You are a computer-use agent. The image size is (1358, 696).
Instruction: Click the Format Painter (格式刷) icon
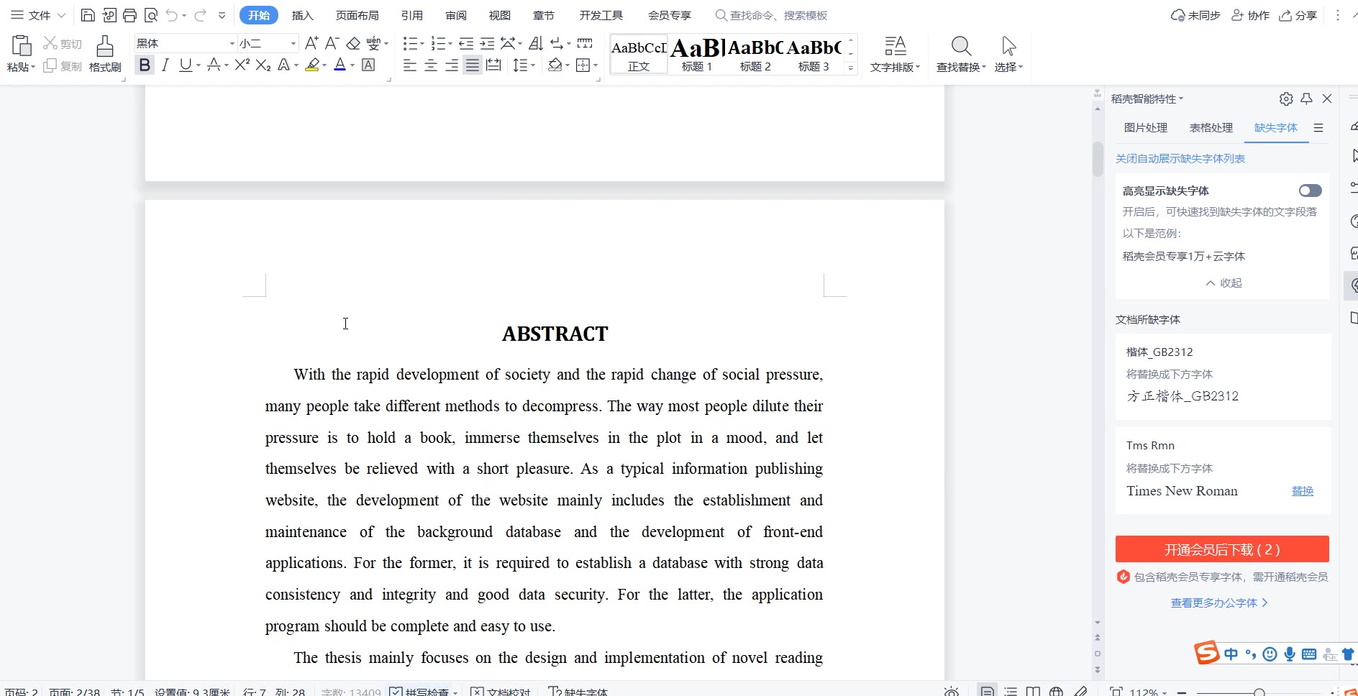pos(105,47)
